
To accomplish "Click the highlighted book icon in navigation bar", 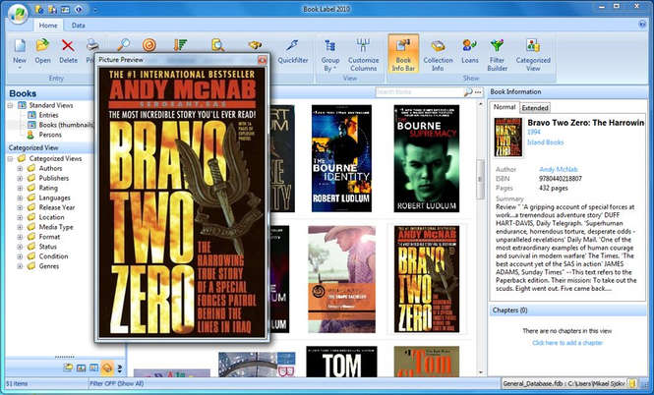I will [x=107, y=367].
